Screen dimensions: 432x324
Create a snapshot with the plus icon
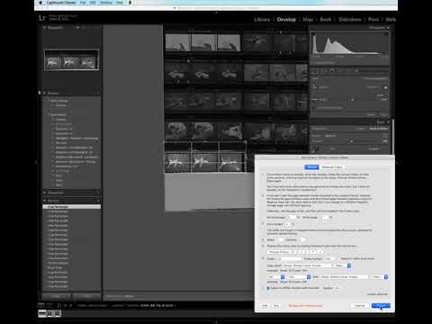(98, 193)
